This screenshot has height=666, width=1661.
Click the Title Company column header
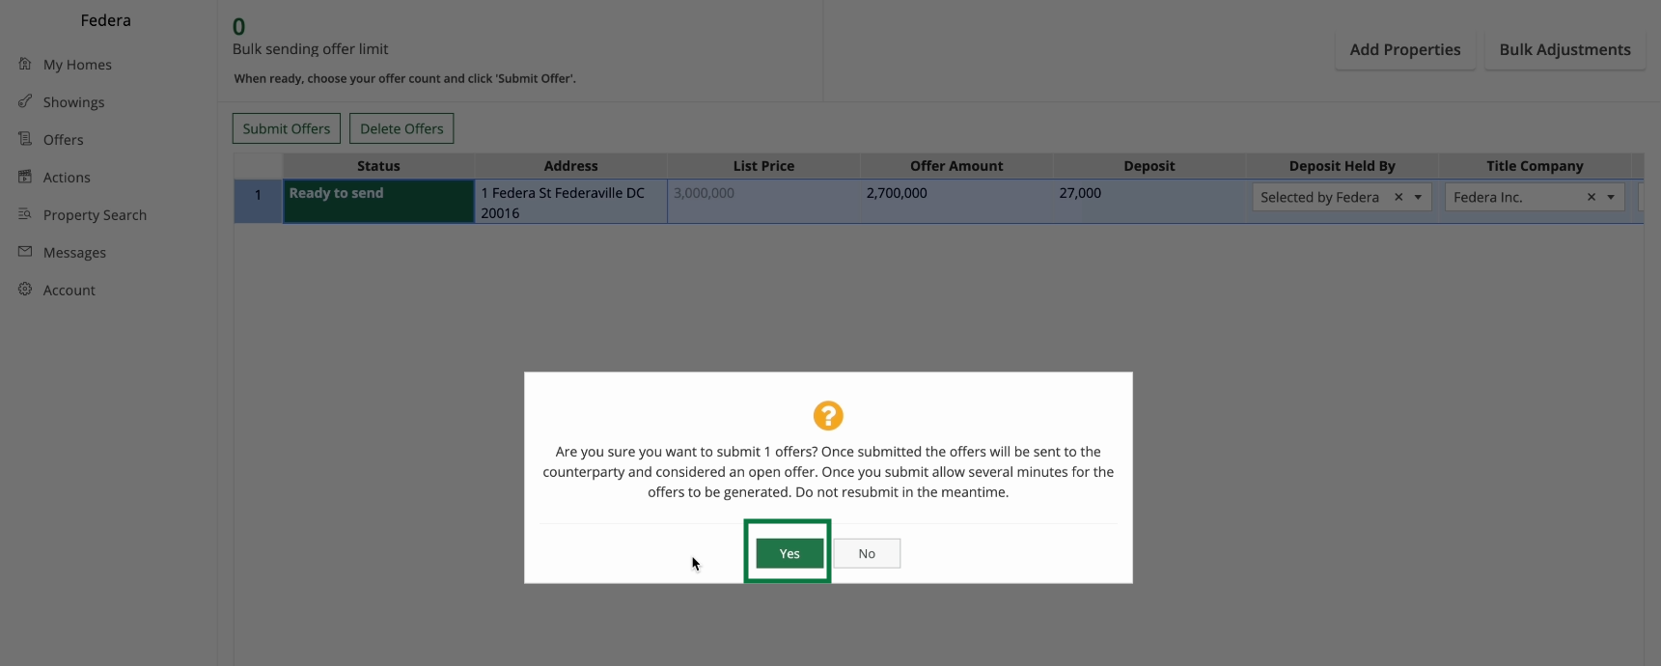1535,166
